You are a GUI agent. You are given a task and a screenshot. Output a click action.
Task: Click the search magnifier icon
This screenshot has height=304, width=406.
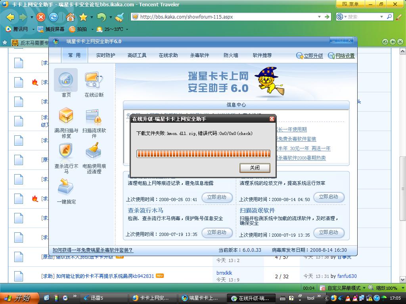click(389, 17)
